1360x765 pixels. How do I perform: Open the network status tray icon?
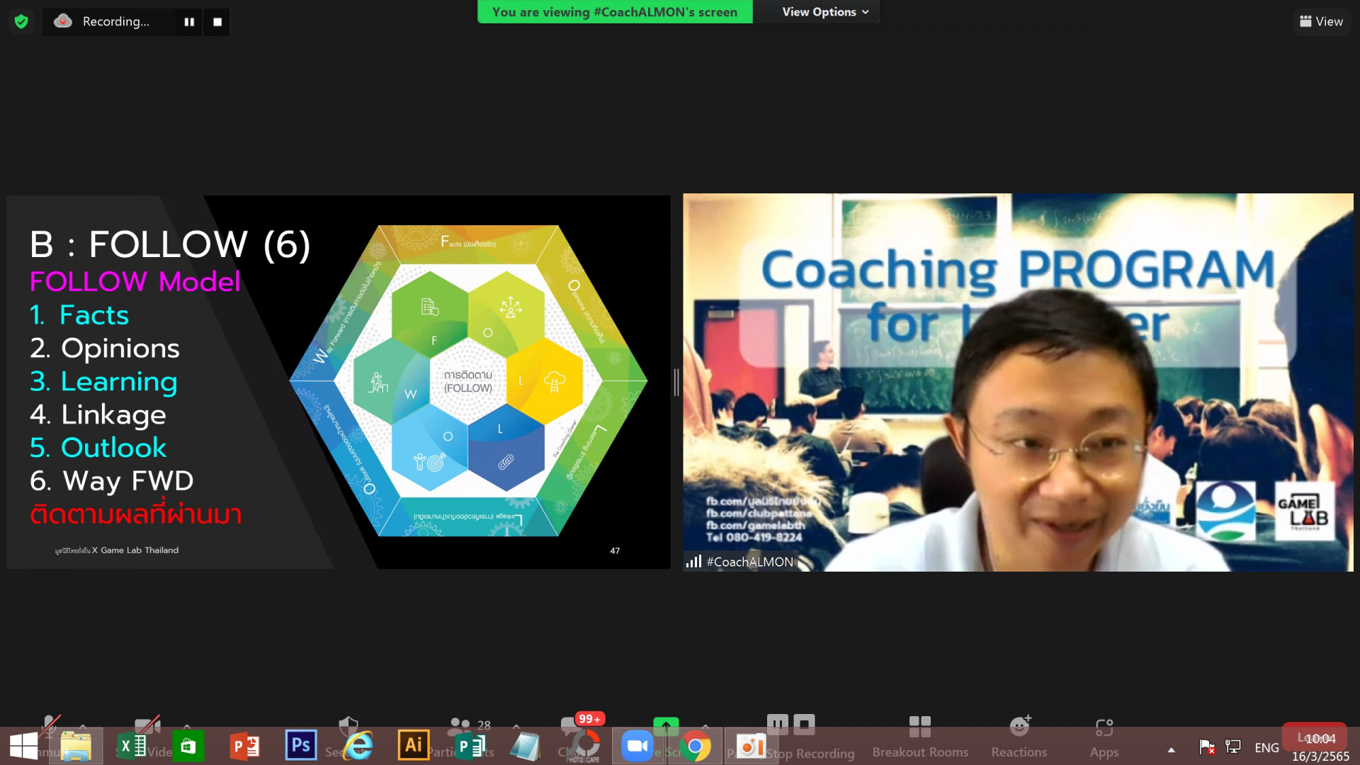tap(1233, 747)
